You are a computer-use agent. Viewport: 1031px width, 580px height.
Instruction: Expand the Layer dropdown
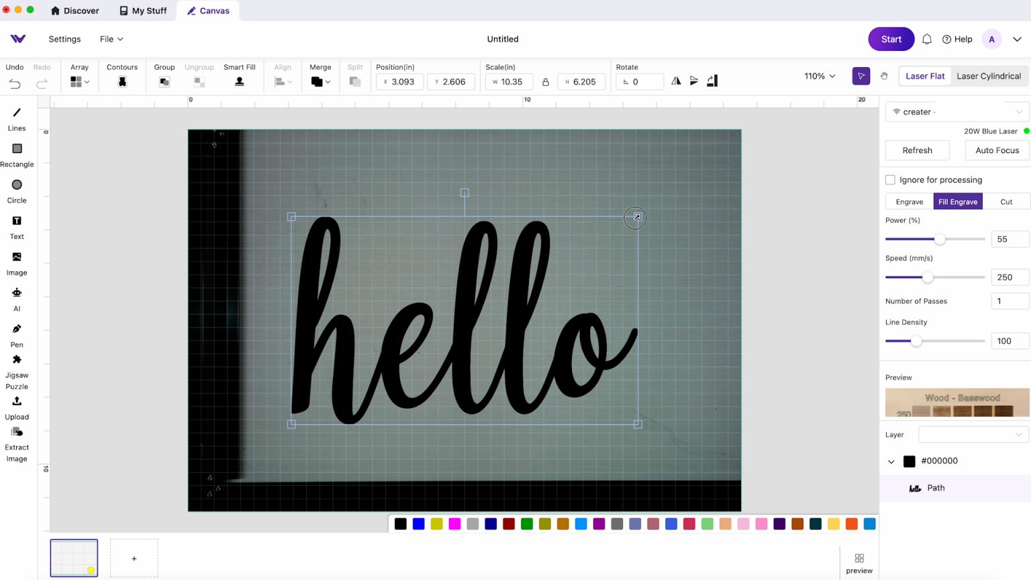coord(973,434)
